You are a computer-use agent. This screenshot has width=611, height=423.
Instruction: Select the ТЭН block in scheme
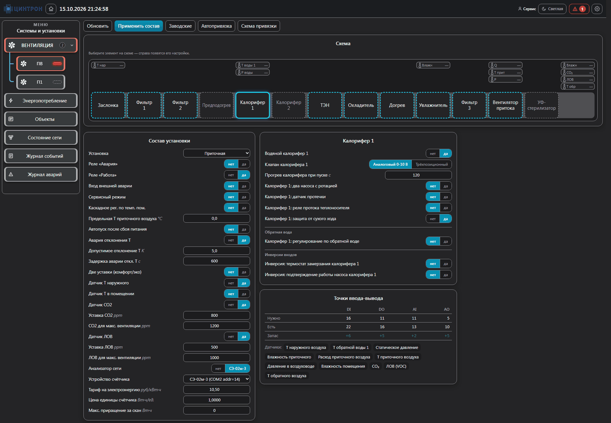325,105
